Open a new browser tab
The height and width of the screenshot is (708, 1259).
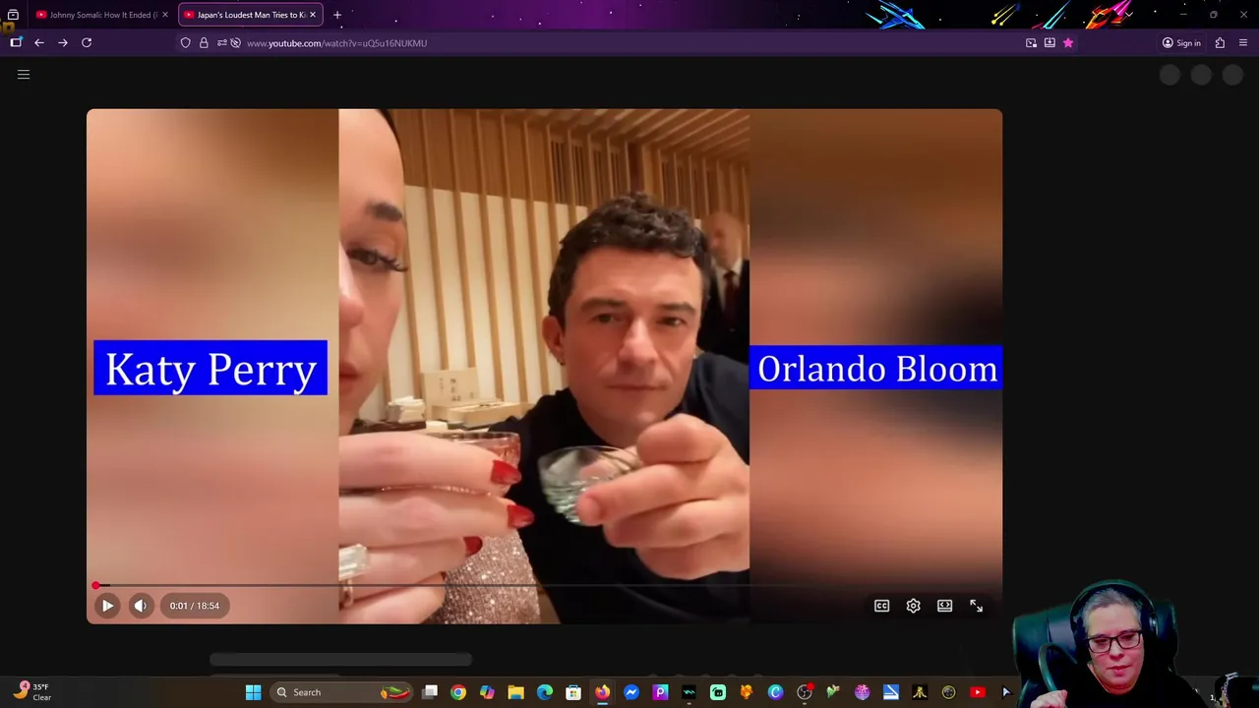337,15
